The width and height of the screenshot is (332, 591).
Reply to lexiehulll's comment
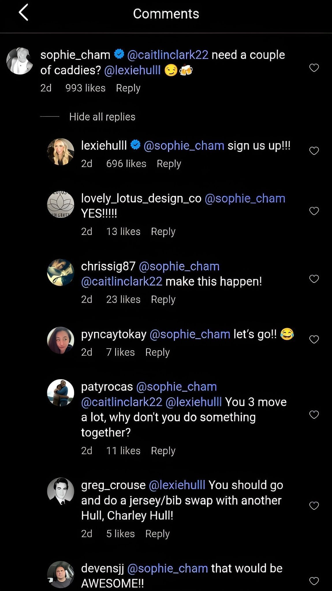tap(169, 164)
